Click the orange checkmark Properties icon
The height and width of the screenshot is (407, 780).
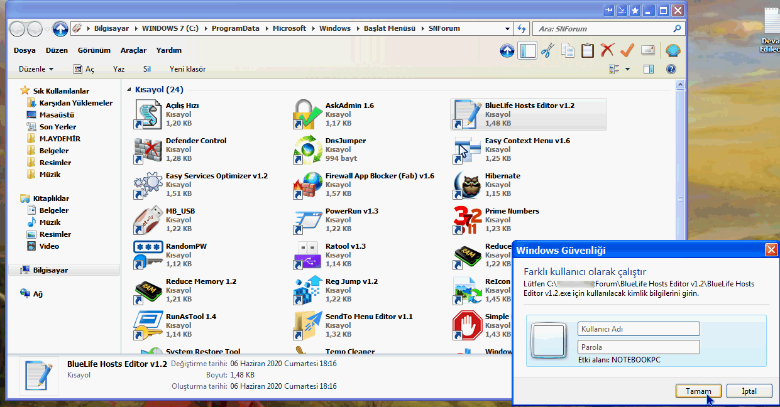pos(627,51)
